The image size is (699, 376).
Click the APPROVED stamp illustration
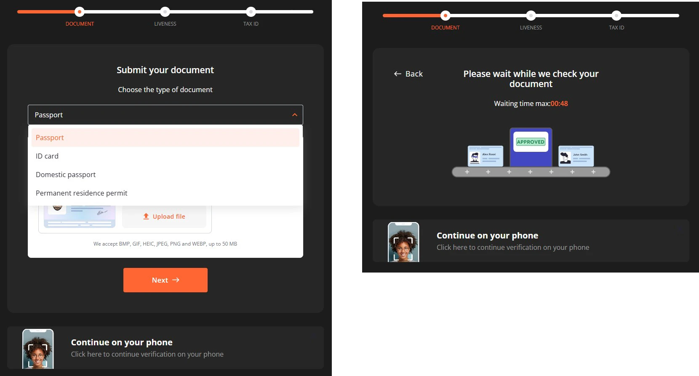[531, 142]
